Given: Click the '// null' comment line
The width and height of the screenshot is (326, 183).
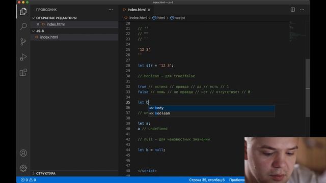Looking at the screenshot, I should (174, 139).
